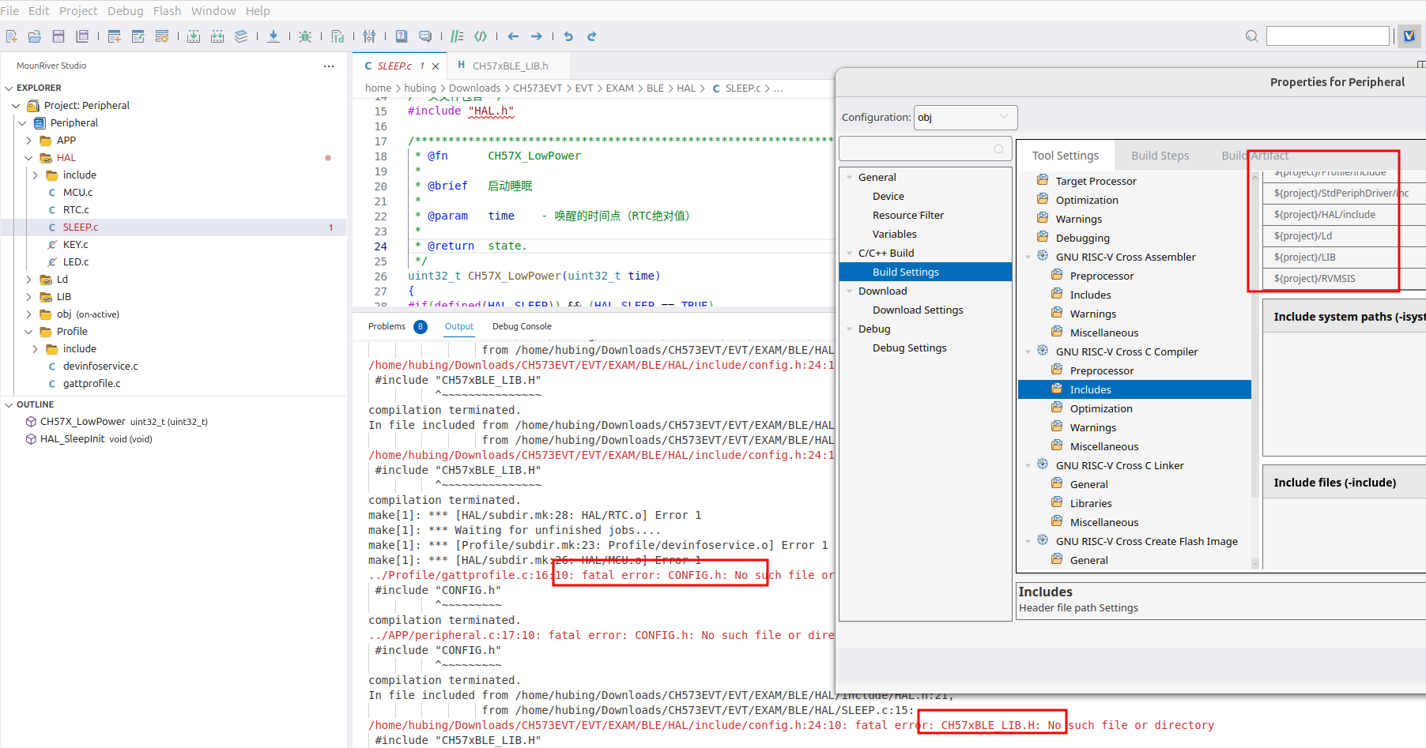Expand the Ld folder
This screenshot has width=1426, height=748.
point(28,280)
